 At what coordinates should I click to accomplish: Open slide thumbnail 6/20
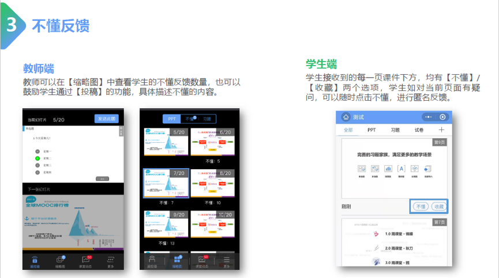click(x=213, y=142)
